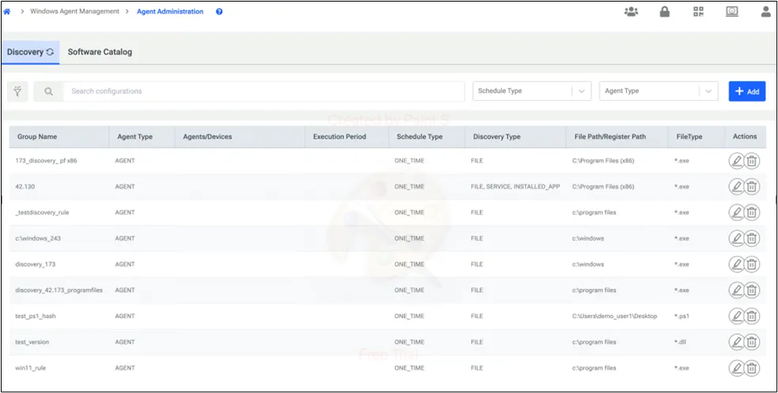This screenshot has height=393, width=778.
Task: Focus the Search configurations field
Action: [264, 92]
